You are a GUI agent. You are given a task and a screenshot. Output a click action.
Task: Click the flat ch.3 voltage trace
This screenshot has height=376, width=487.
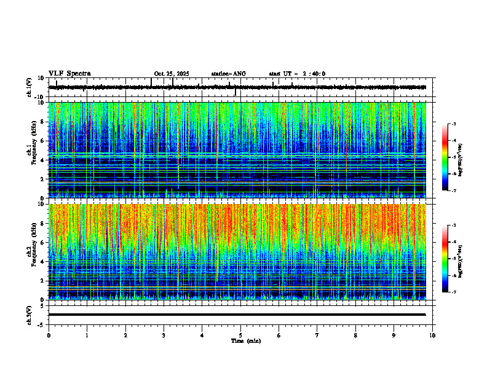(237, 315)
